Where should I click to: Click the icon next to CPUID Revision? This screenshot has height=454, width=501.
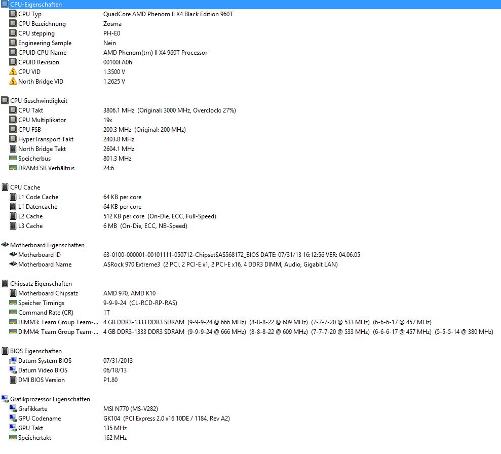(x=13, y=62)
